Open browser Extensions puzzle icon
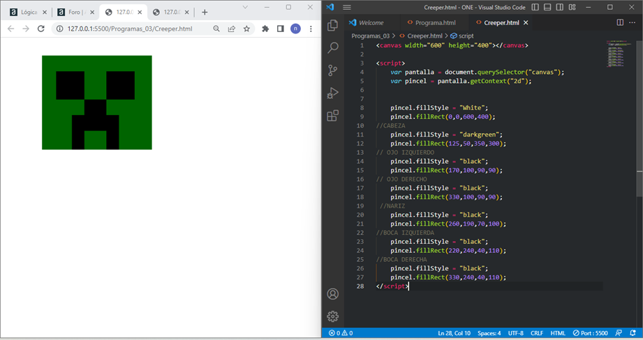The image size is (643, 340). click(x=265, y=29)
